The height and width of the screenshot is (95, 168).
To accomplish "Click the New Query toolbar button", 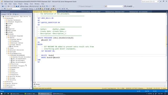I will 24,6.
